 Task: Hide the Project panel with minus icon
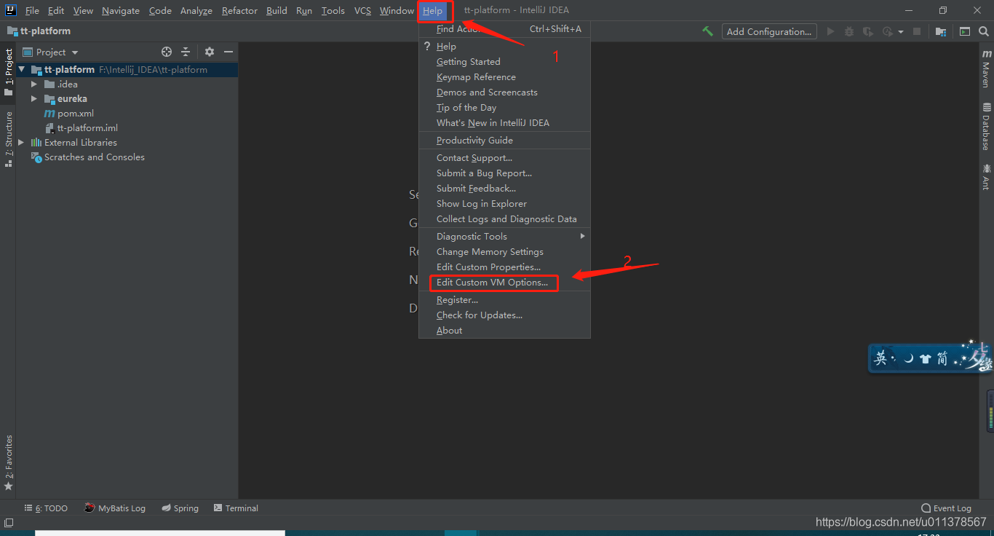pos(228,52)
